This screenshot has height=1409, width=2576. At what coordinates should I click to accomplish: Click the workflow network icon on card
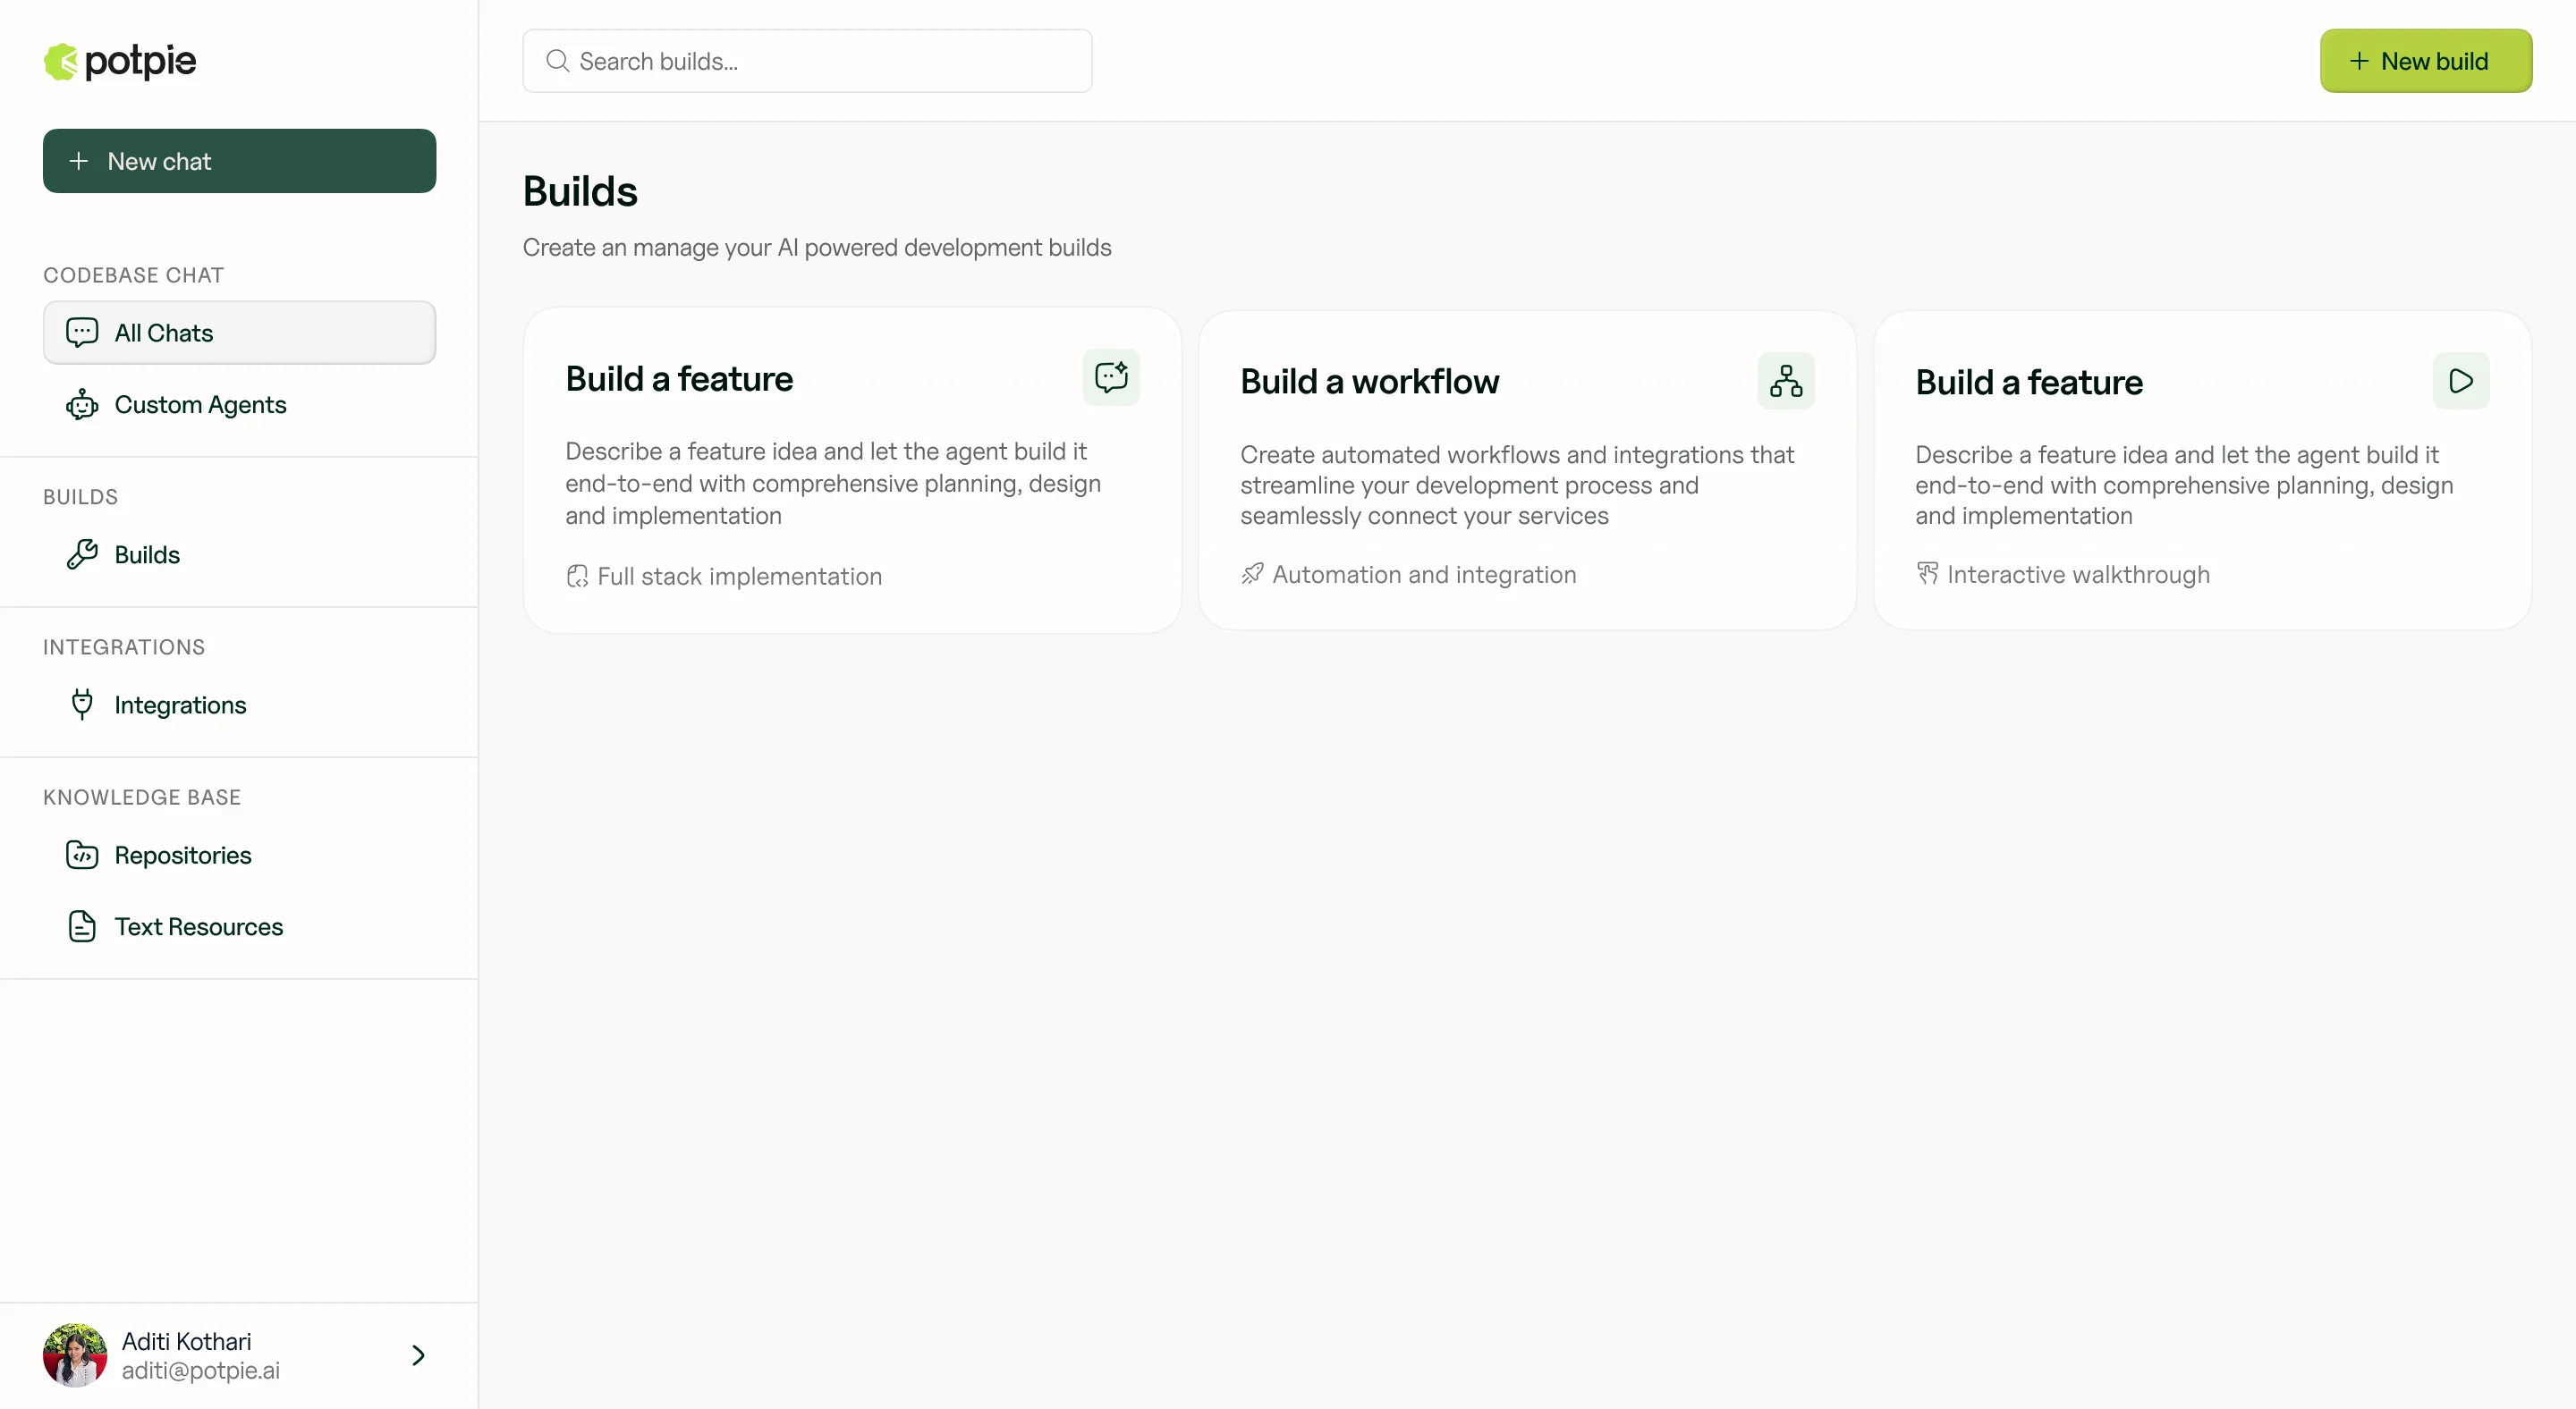[x=1786, y=381]
